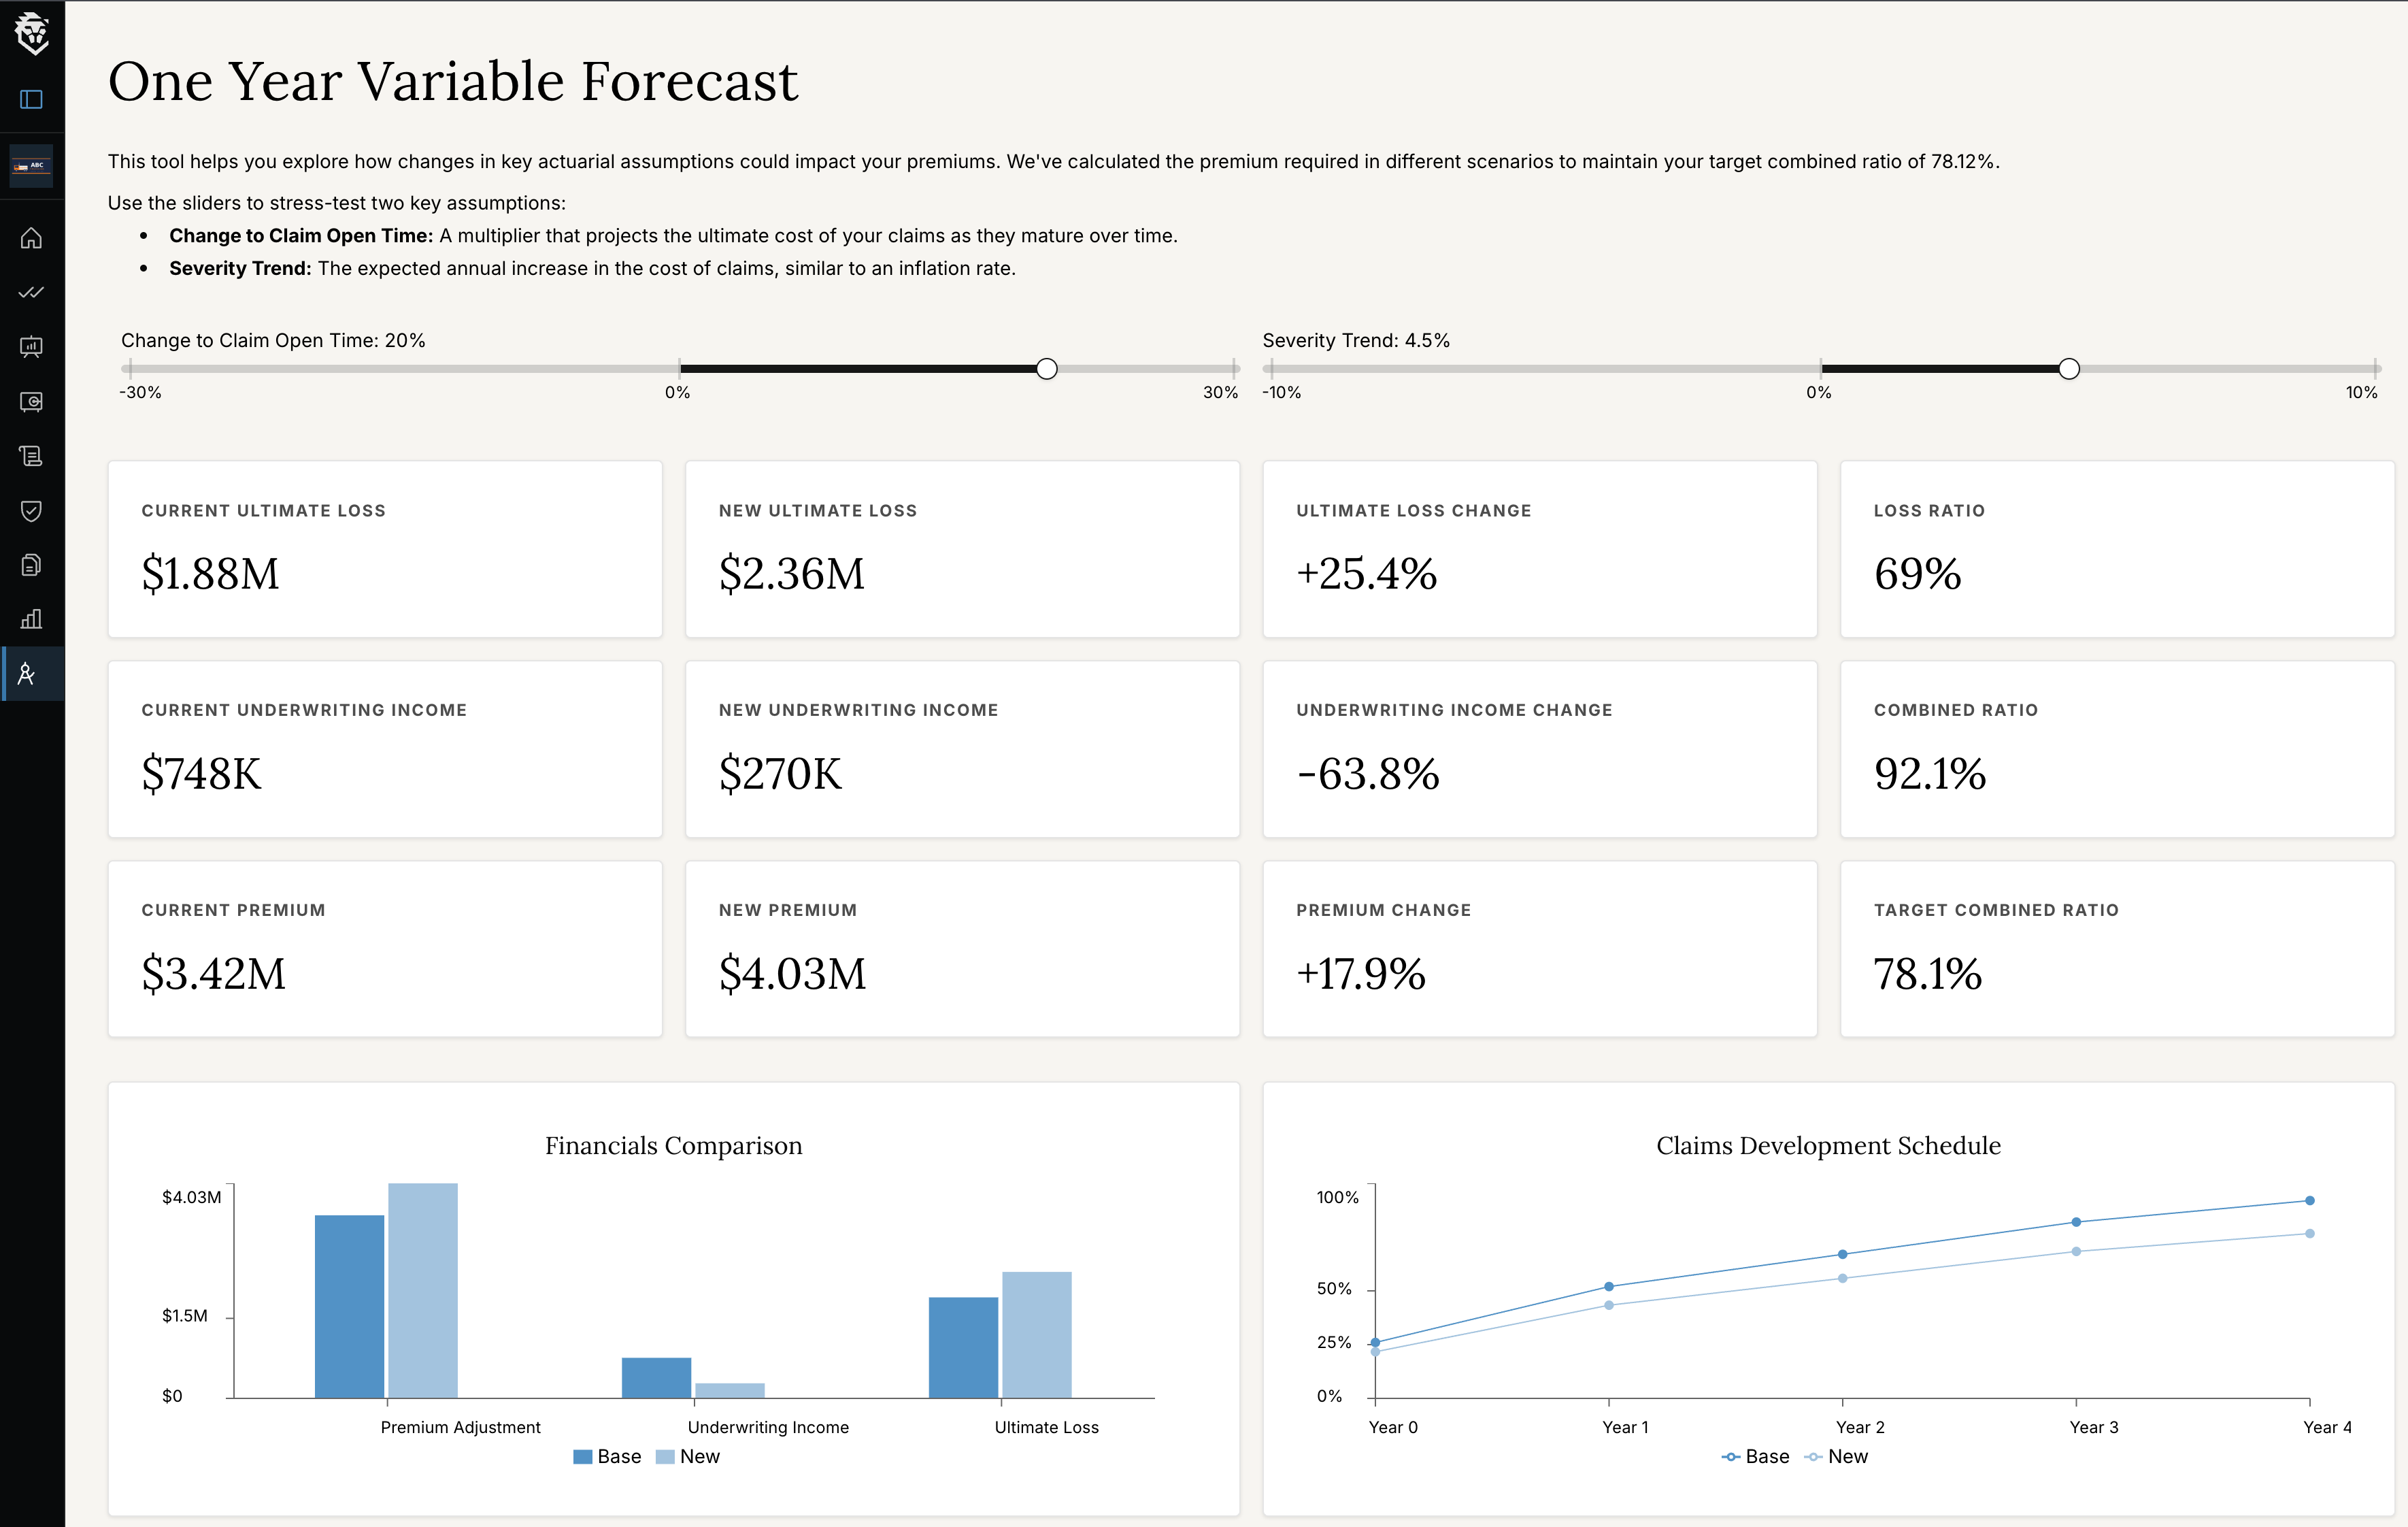The height and width of the screenshot is (1527, 2408).
Task: Toggle Base legend in Financials Comparison chart
Action: click(607, 1457)
